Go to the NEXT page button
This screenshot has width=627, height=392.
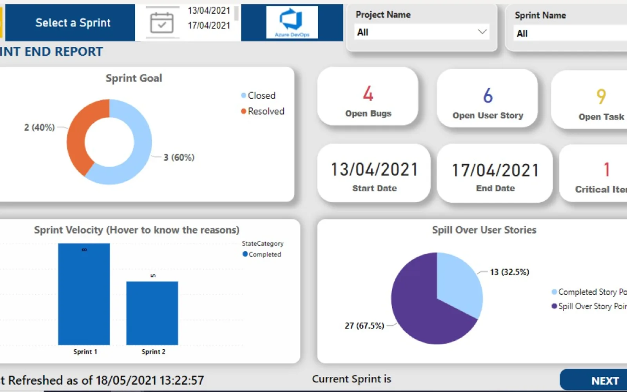click(594, 380)
